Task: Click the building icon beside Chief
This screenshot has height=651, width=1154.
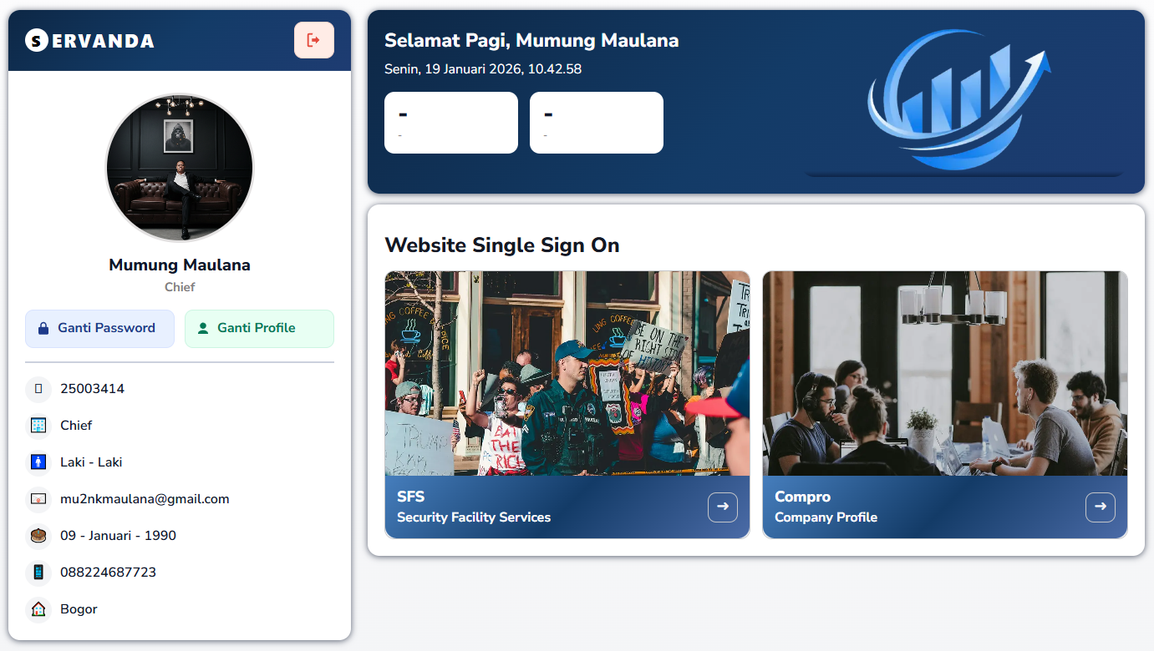Action: [38, 426]
